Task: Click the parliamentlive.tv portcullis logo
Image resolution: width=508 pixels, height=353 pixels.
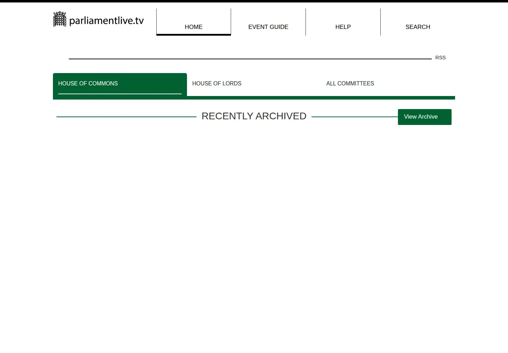Action: [98, 19]
